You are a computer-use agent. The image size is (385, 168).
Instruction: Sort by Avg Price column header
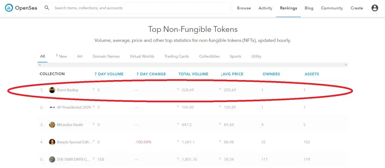pos(232,74)
